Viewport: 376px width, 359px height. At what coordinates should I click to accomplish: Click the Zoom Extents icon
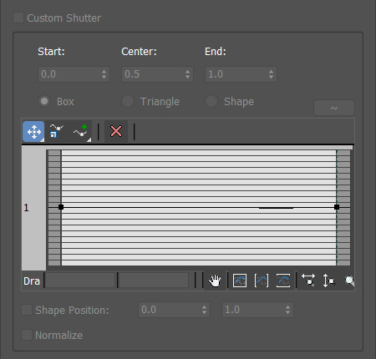pos(240,281)
